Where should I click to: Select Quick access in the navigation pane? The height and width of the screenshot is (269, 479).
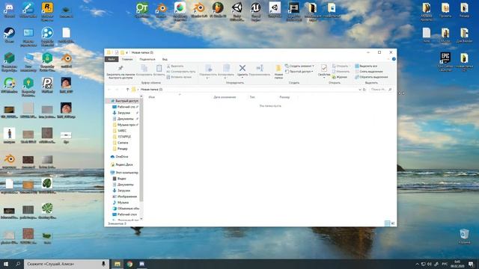(124, 101)
